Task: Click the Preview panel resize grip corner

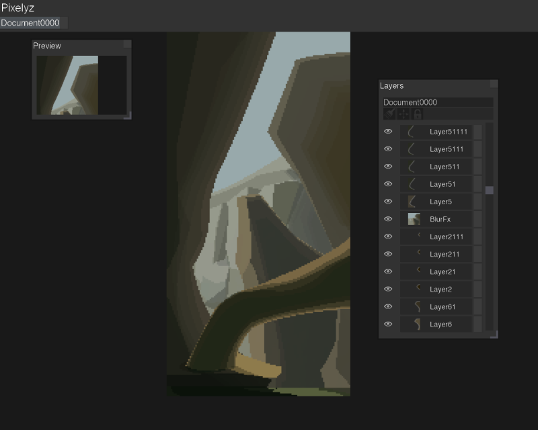Action: [127, 116]
